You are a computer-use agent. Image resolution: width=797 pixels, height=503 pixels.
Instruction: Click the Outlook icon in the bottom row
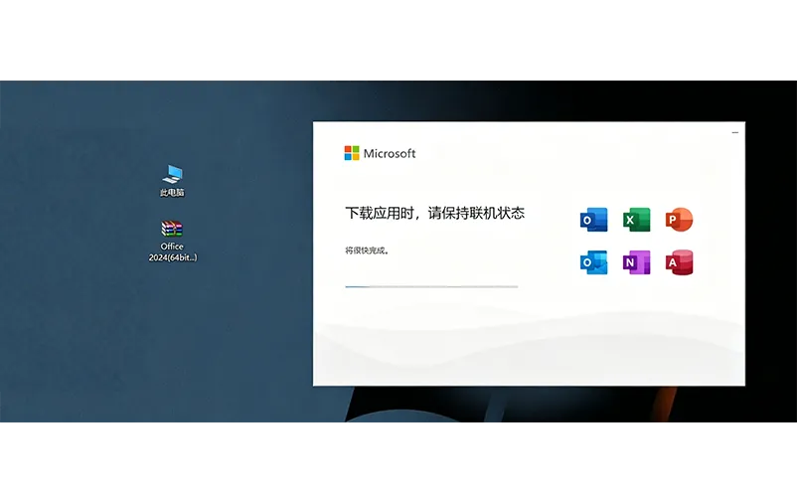click(x=593, y=262)
